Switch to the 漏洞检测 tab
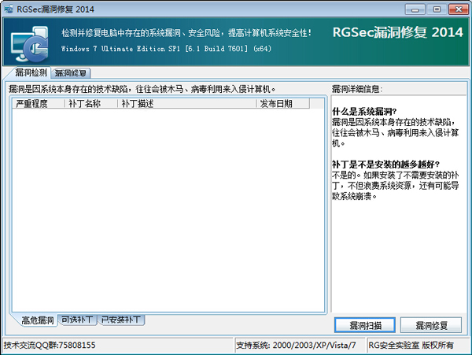The width and height of the screenshot is (472, 355). (x=31, y=73)
